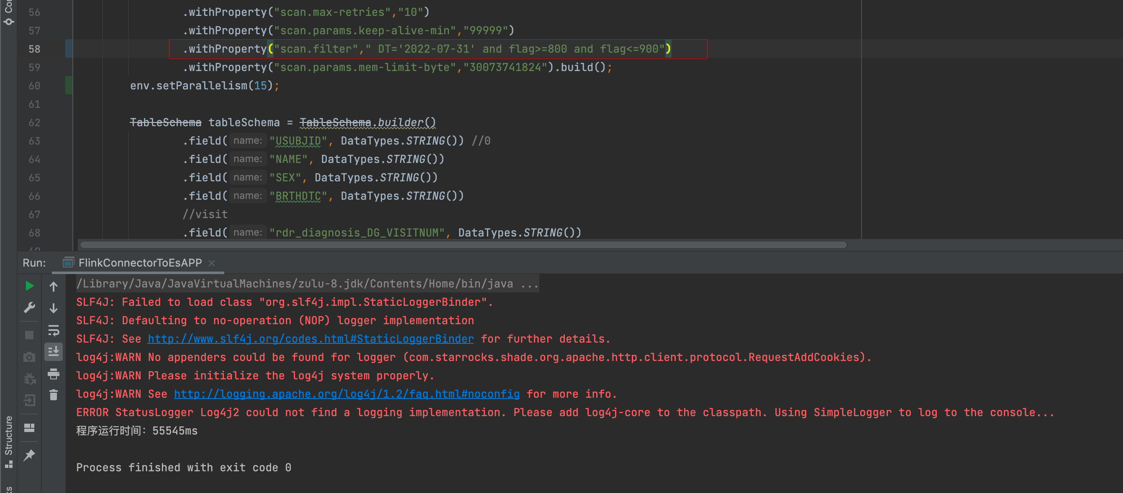
Task: Click the Dump Threads camera icon
Action: pos(29,357)
